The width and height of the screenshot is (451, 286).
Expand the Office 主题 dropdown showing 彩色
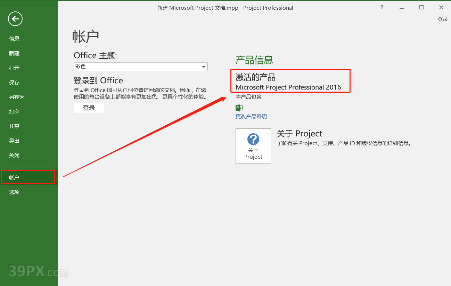(x=140, y=67)
